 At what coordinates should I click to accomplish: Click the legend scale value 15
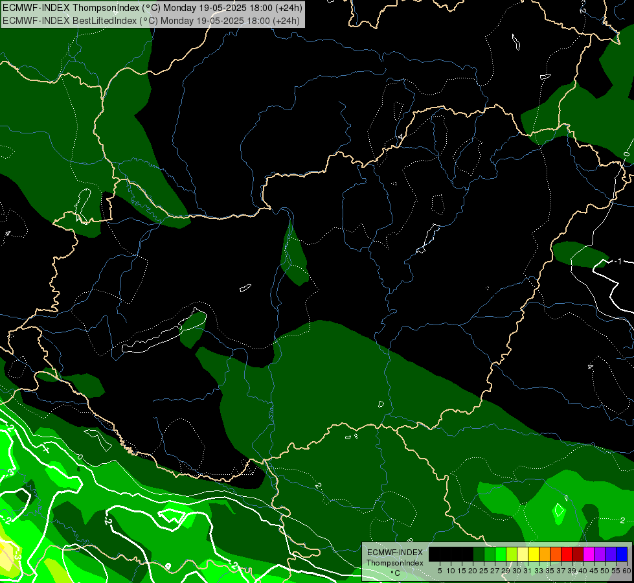pos(462,571)
